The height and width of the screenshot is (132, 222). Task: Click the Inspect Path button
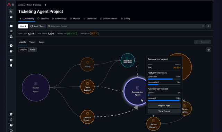coord(164,106)
